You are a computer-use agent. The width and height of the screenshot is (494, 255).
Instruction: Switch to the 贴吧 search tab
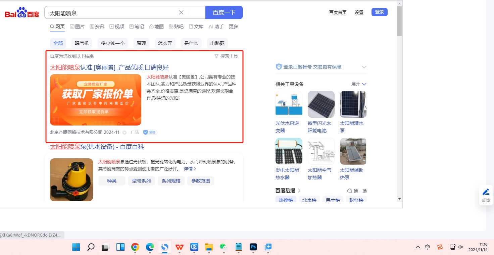[176, 27]
